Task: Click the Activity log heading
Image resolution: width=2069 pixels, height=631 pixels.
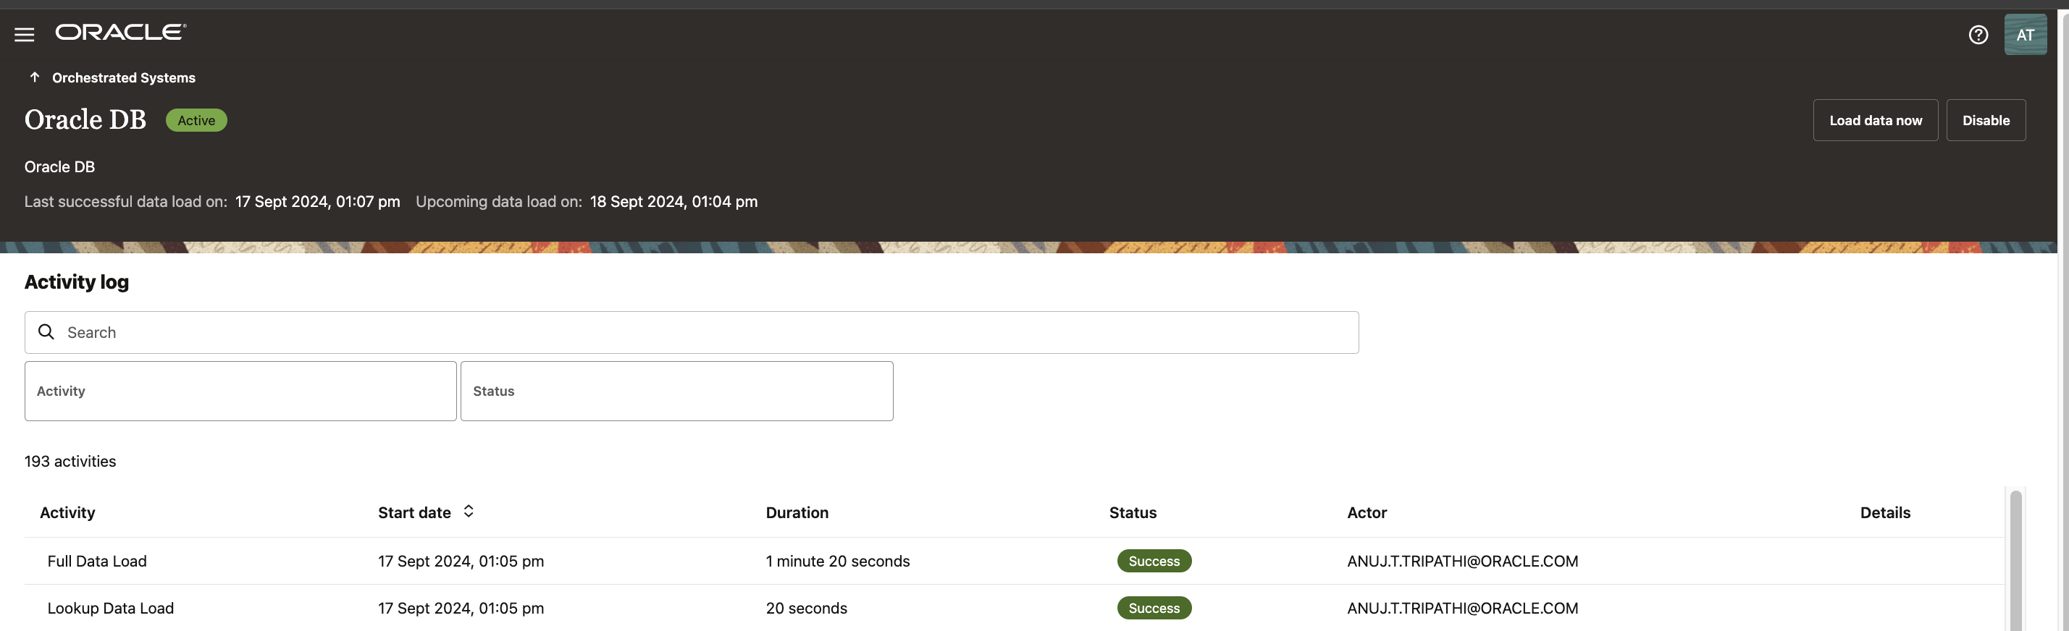Action: [x=76, y=281]
